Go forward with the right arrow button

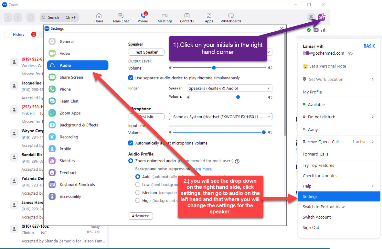tap(17, 17)
